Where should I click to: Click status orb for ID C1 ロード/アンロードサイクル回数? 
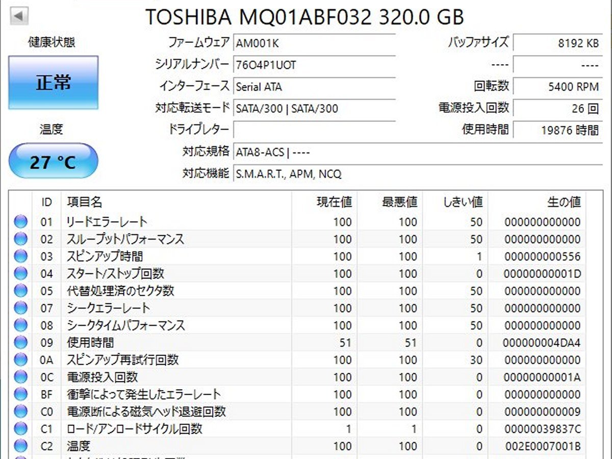coord(20,429)
